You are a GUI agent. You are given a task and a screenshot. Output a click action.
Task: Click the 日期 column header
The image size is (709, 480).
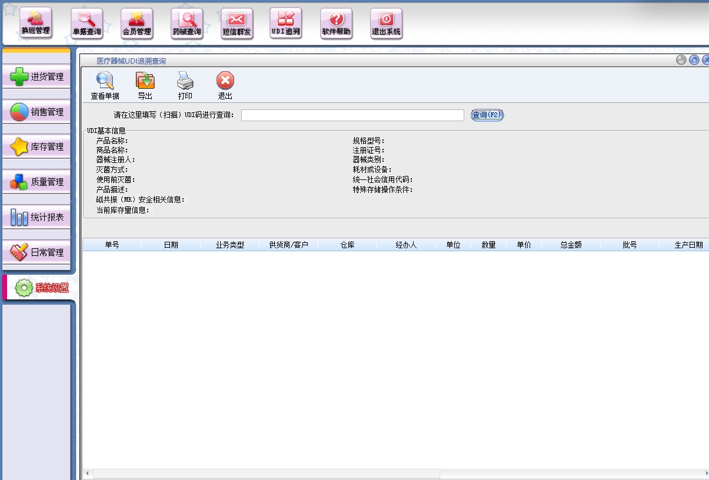pos(171,245)
